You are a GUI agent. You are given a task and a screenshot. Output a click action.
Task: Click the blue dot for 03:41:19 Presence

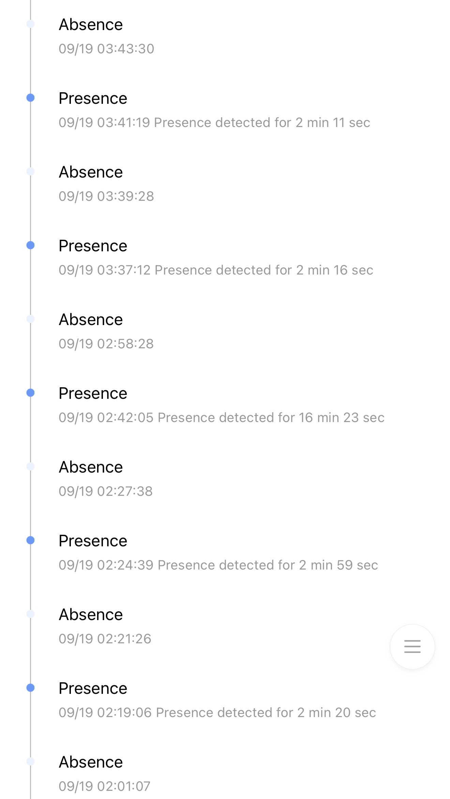point(31,98)
